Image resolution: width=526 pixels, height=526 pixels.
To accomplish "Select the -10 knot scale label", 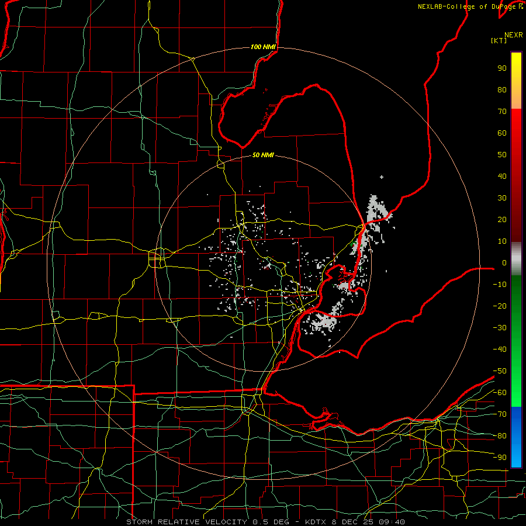I will (x=500, y=285).
